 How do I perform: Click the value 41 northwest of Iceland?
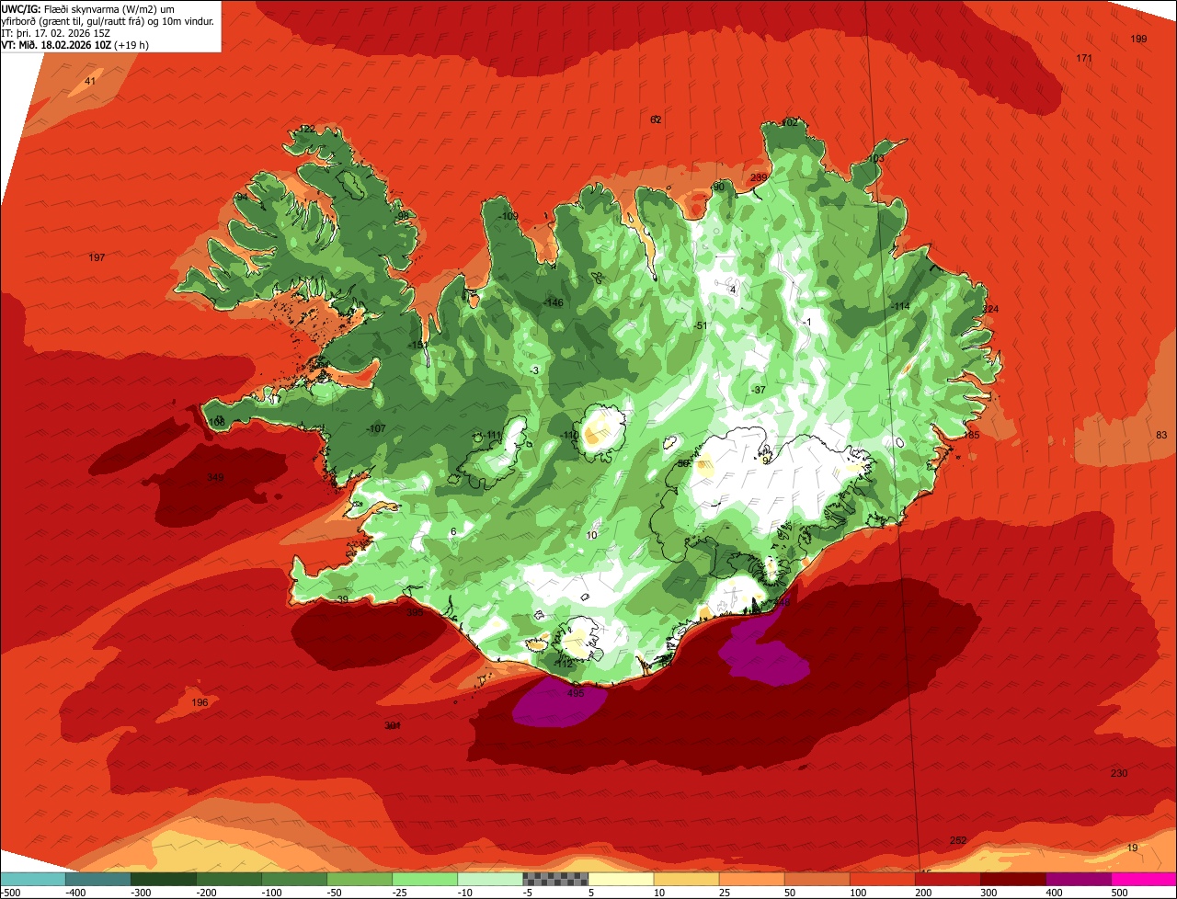(89, 82)
